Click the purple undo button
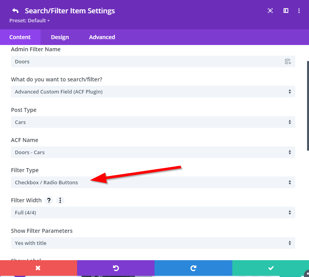Viewport: 309px width, 277px height. coord(116,268)
